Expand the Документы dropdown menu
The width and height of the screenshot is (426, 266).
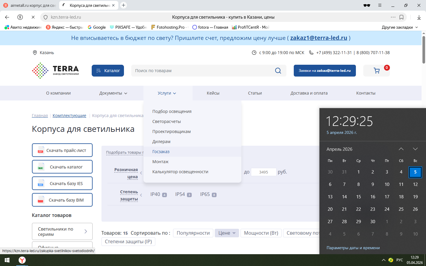[113, 93]
